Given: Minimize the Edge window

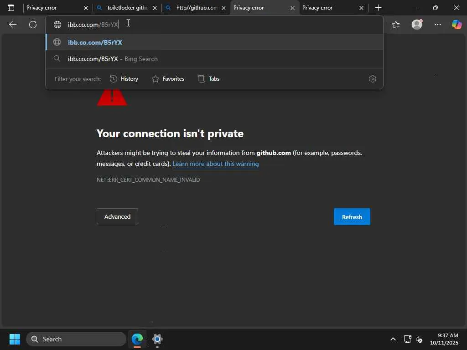Looking at the screenshot, I should click(x=415, y=8).
